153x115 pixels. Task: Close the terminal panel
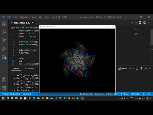click(x=150, y=68)
